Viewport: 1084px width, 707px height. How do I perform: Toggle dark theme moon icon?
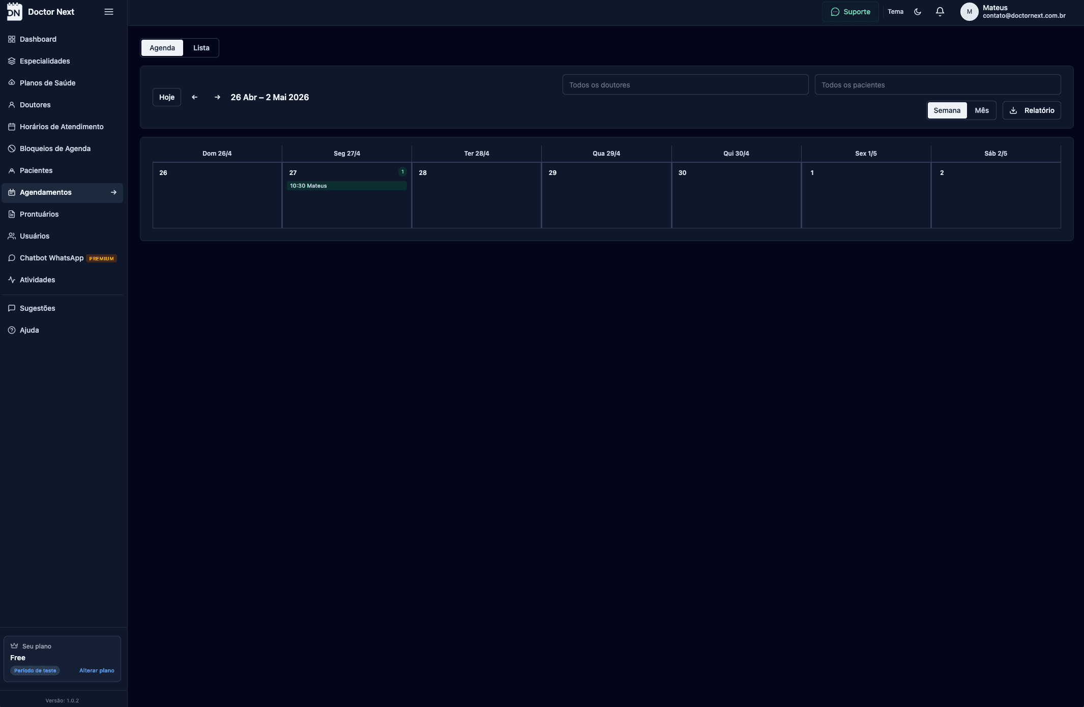coord(917,12)
